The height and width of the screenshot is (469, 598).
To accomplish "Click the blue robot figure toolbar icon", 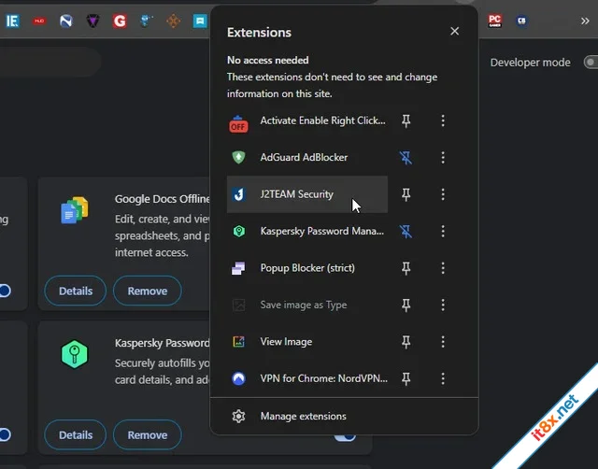I will click(146, 21).
